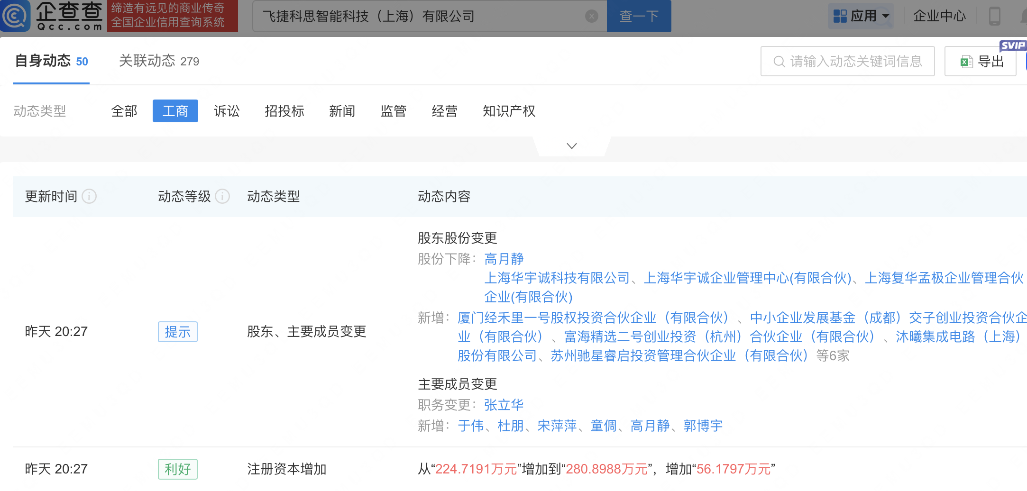Open the 应用 dropdown menu
This screenshot has width=1027, height=491.
pyautogui.click(x=861, y=16)
